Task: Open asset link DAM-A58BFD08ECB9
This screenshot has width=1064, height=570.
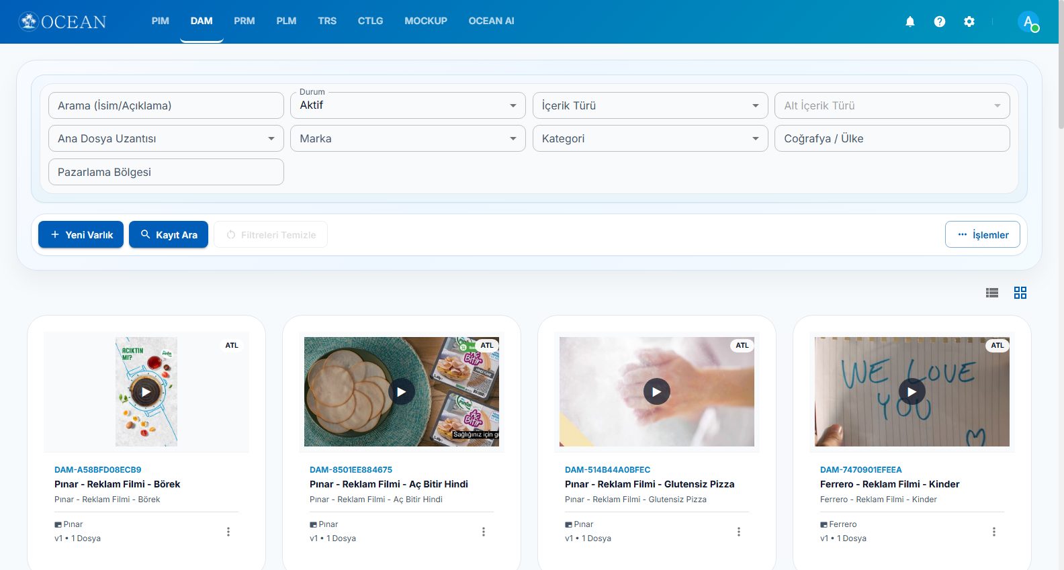Action: coord(98,469)
